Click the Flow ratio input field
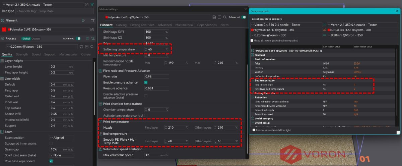402x166 pixels. (x=156, y=76)
